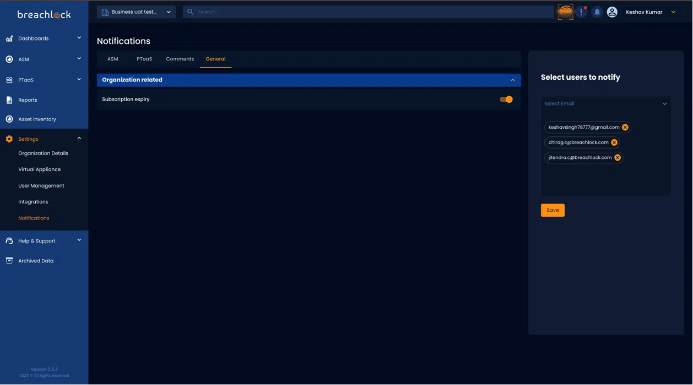The width and height of the screenshot is (693, 385).
Task: Click the fingerprint scan icon
Action: [x=565, y=12]
